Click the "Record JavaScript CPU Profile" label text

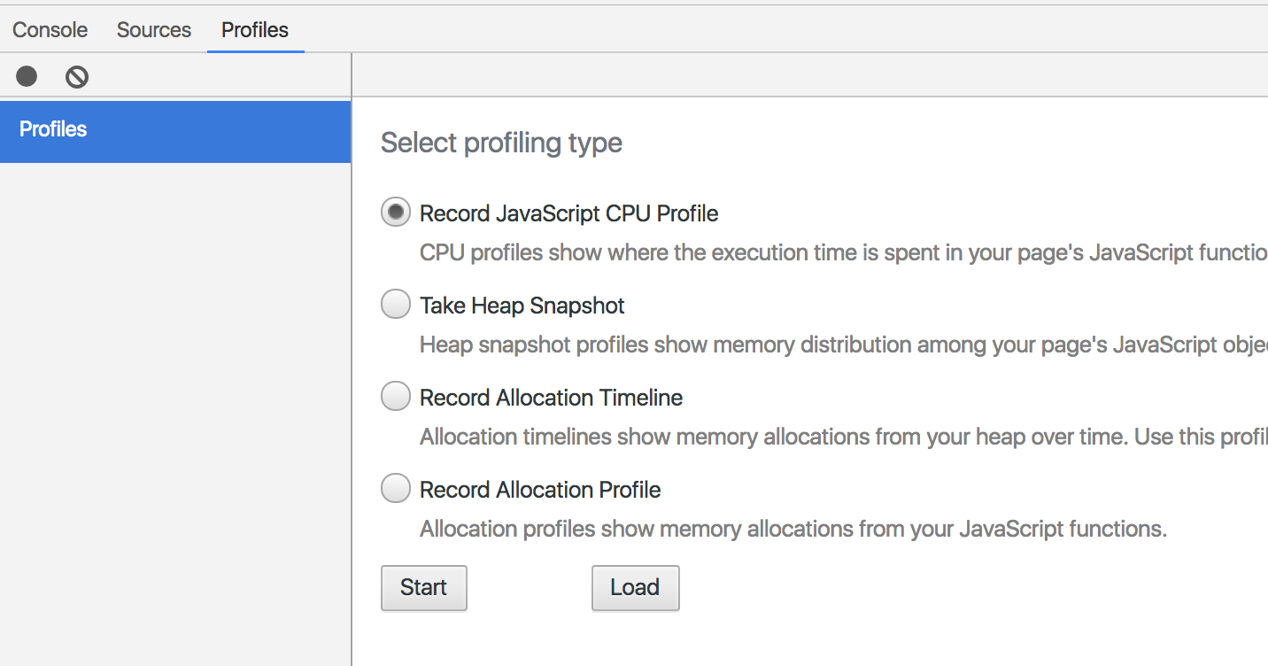pyautogui.click(x=568, y=214)
